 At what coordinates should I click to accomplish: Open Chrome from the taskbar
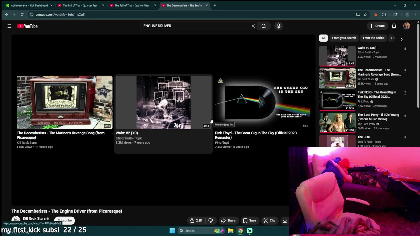(240, 231)
